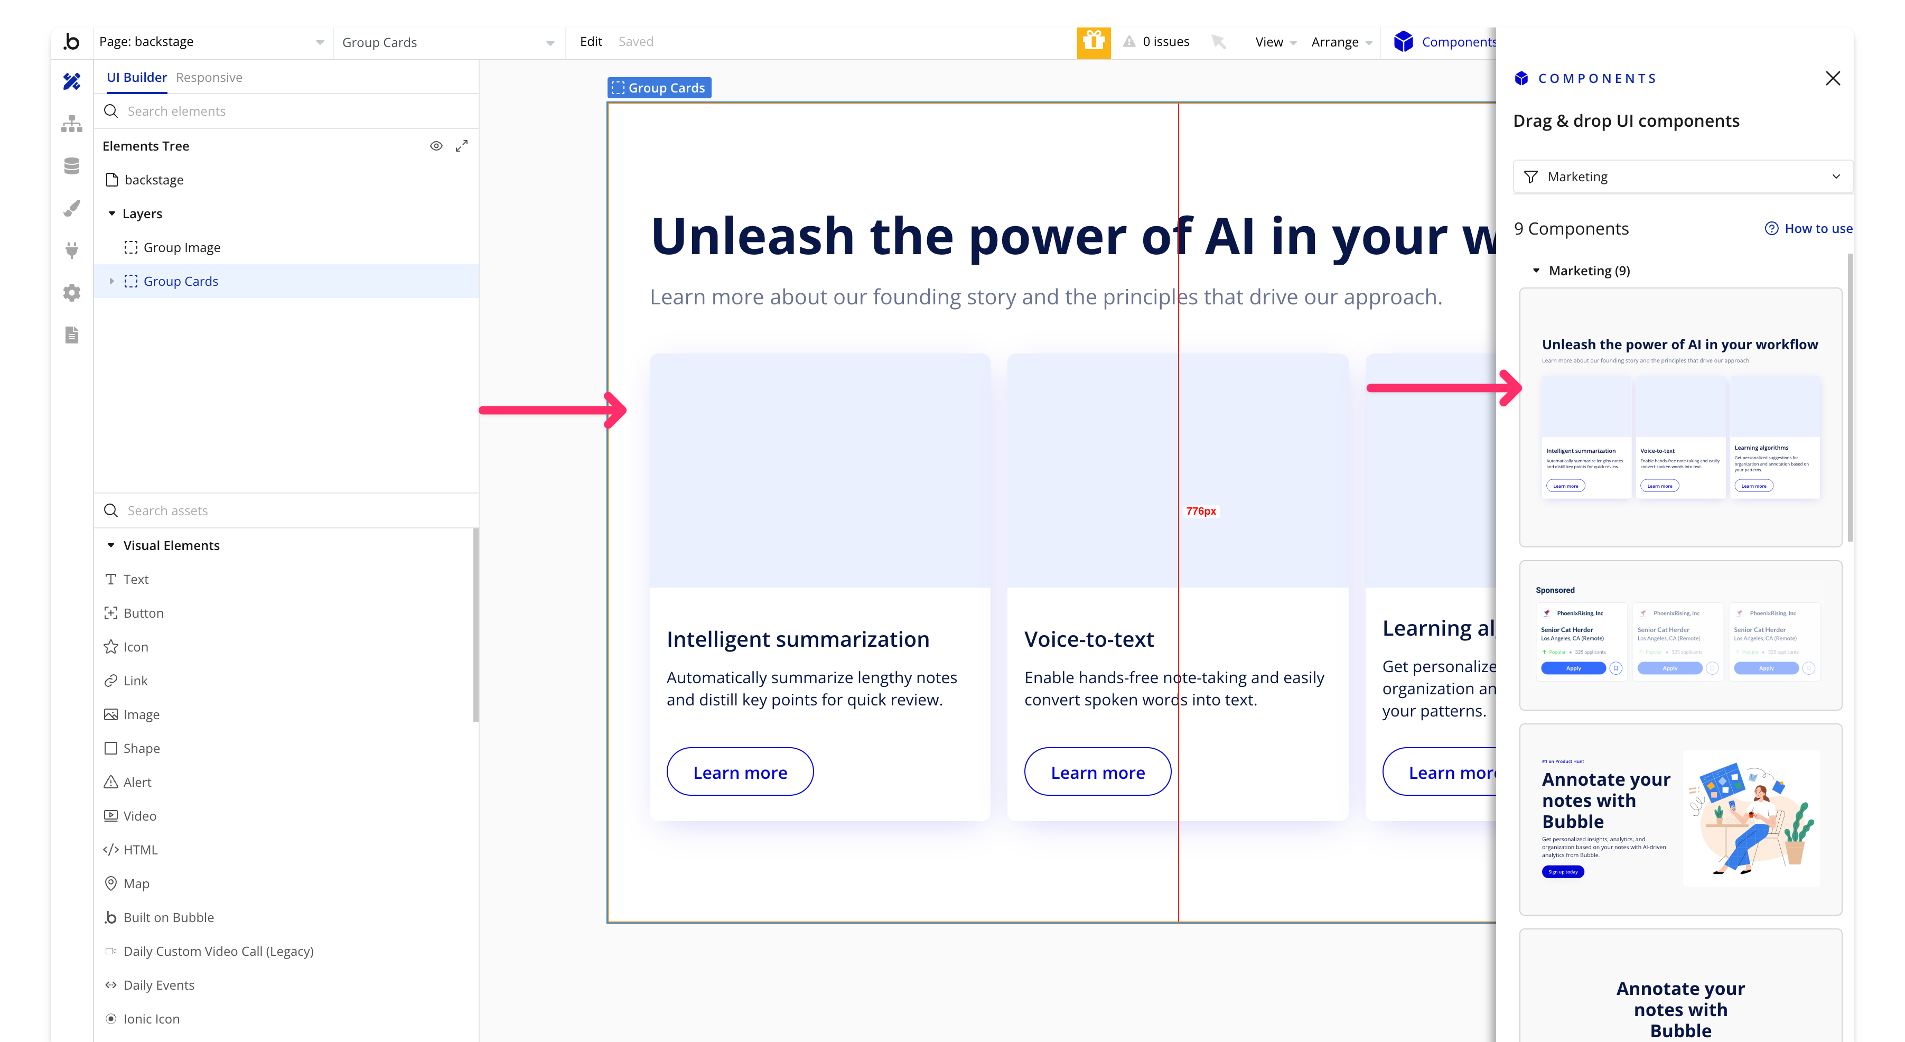Open the Logs document icon
The image size is (1905, 1042).
click(72, 335)
